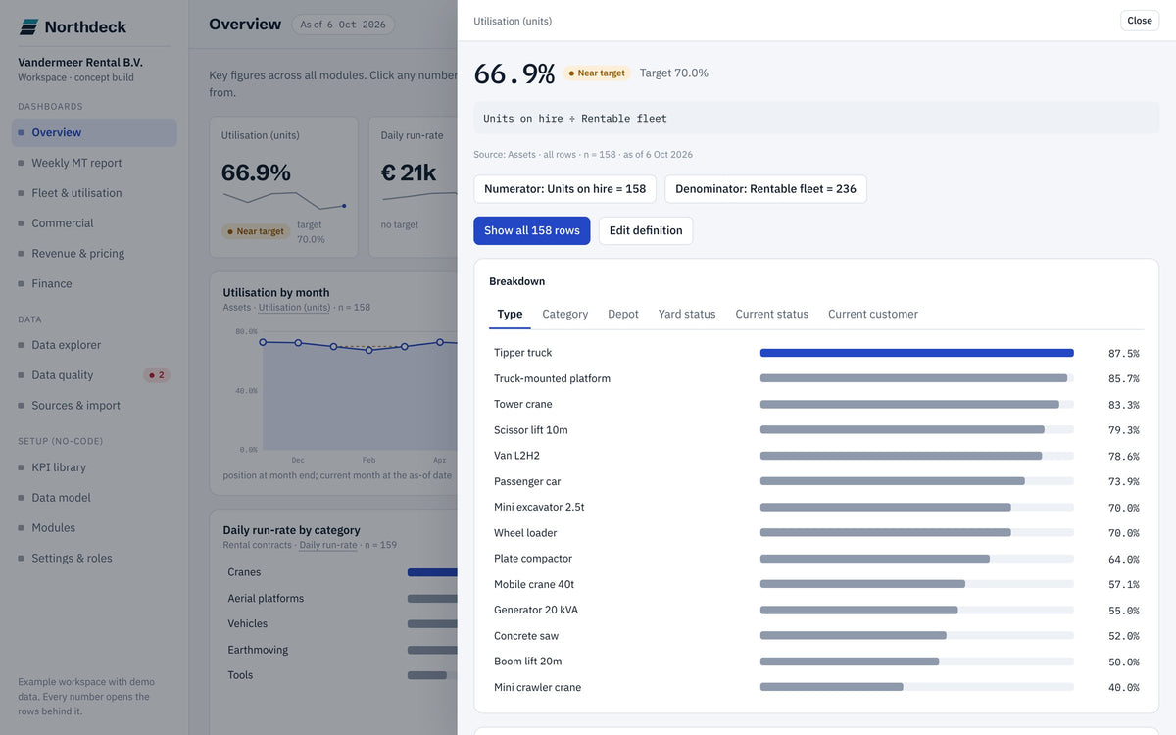Click the Near target badge in the detail panel
The image size is (1176, 735).
(x=597, y=73)
